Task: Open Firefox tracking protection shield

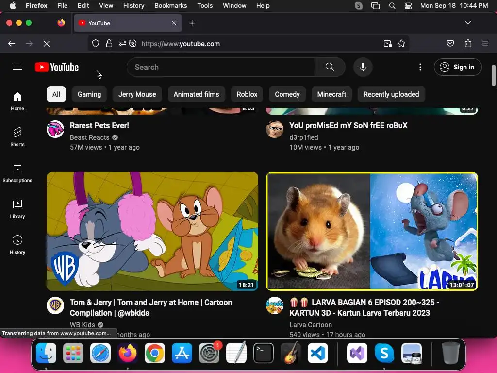Action: tap(96, 44)
